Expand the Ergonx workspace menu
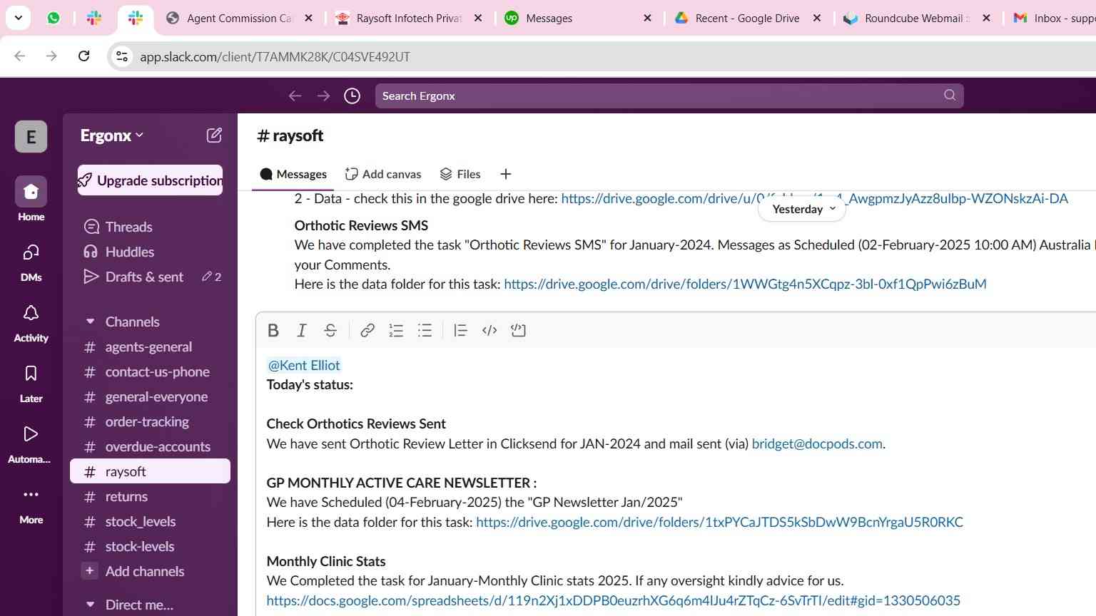The height and width of the screenshot is (616, 1096). (112, 135)
